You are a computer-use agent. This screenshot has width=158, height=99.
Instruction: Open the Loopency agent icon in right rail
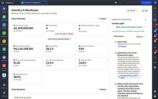pyautogui.click(x=155, y=20)
